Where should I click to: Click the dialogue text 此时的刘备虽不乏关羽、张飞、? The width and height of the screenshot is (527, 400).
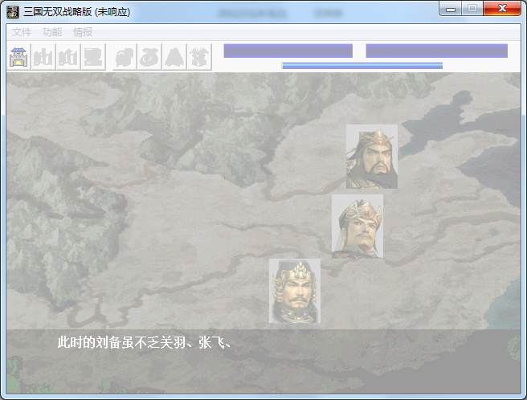click(x=145, y=342)
